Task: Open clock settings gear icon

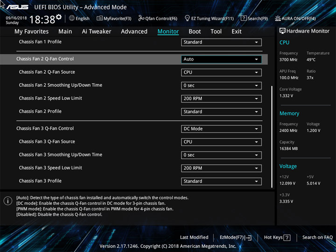Action: pyautogui.click(x=59, y=17)
